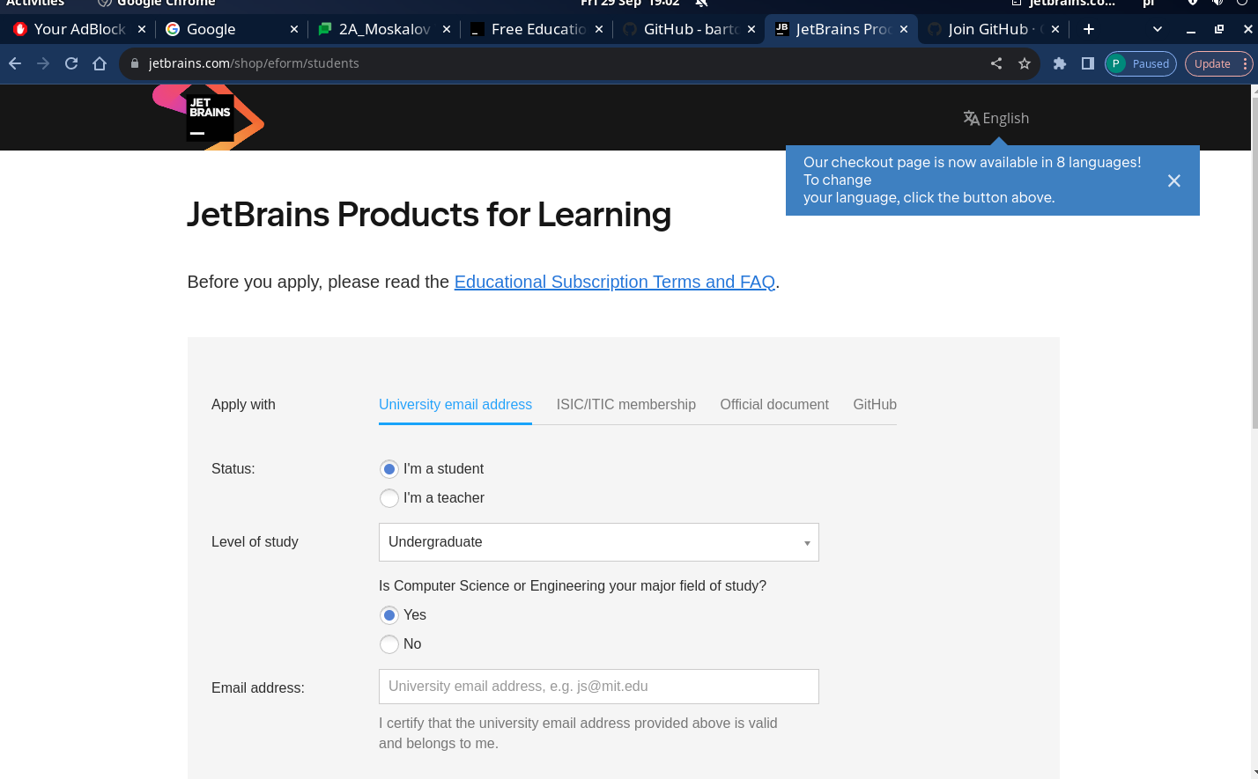
Task: Open the browser home page icon
Action: coord(100,63)
